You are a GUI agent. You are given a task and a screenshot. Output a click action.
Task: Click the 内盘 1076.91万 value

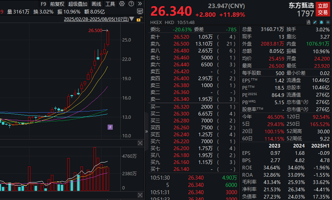click(x=318, y=44)
